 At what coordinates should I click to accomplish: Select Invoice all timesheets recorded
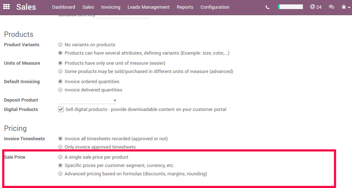(60, 138)
